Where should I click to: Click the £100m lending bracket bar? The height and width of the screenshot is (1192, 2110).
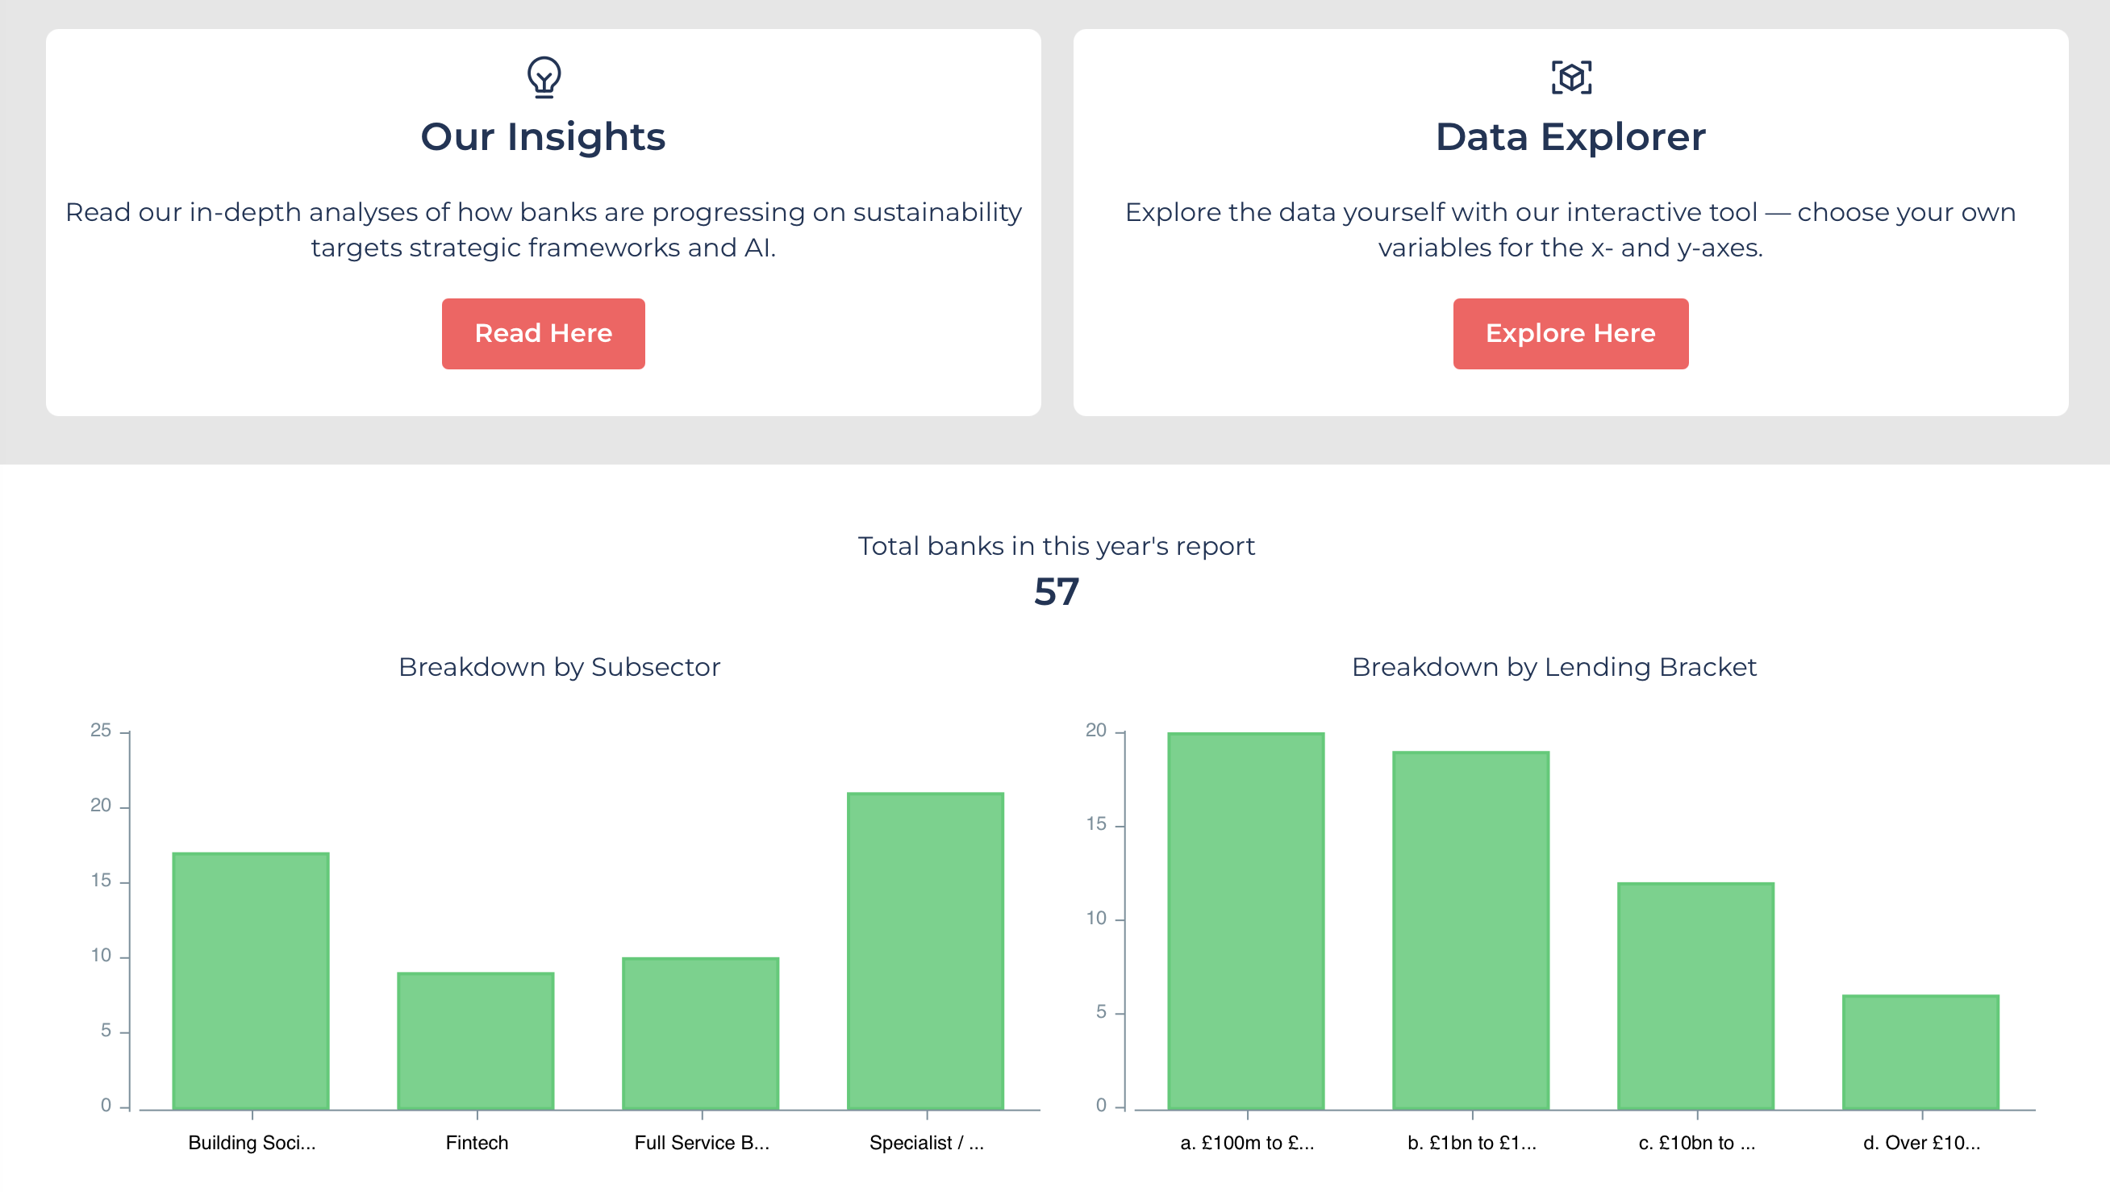[x=1245, y=922]
